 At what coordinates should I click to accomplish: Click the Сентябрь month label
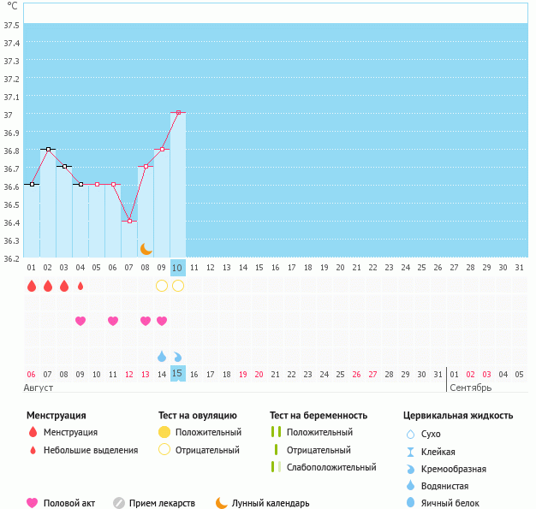pos(470,388)
